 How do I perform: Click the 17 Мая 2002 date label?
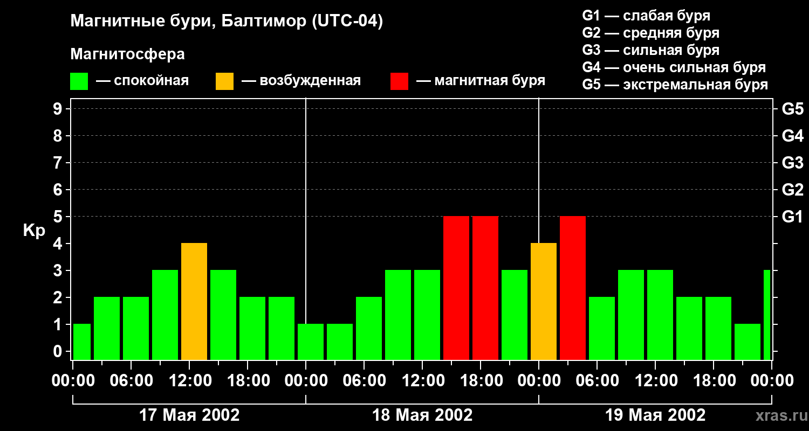point(189,415)
